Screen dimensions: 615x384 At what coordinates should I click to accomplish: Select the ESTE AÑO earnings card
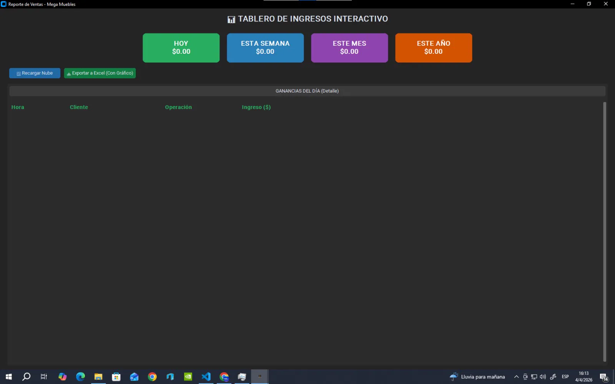434,48
